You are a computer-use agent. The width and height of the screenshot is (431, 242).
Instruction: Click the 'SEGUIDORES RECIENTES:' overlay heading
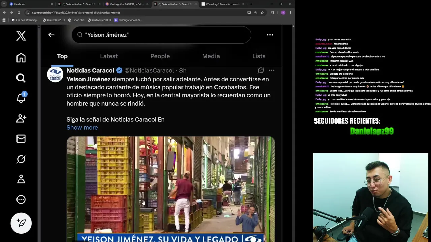[347, 121]
